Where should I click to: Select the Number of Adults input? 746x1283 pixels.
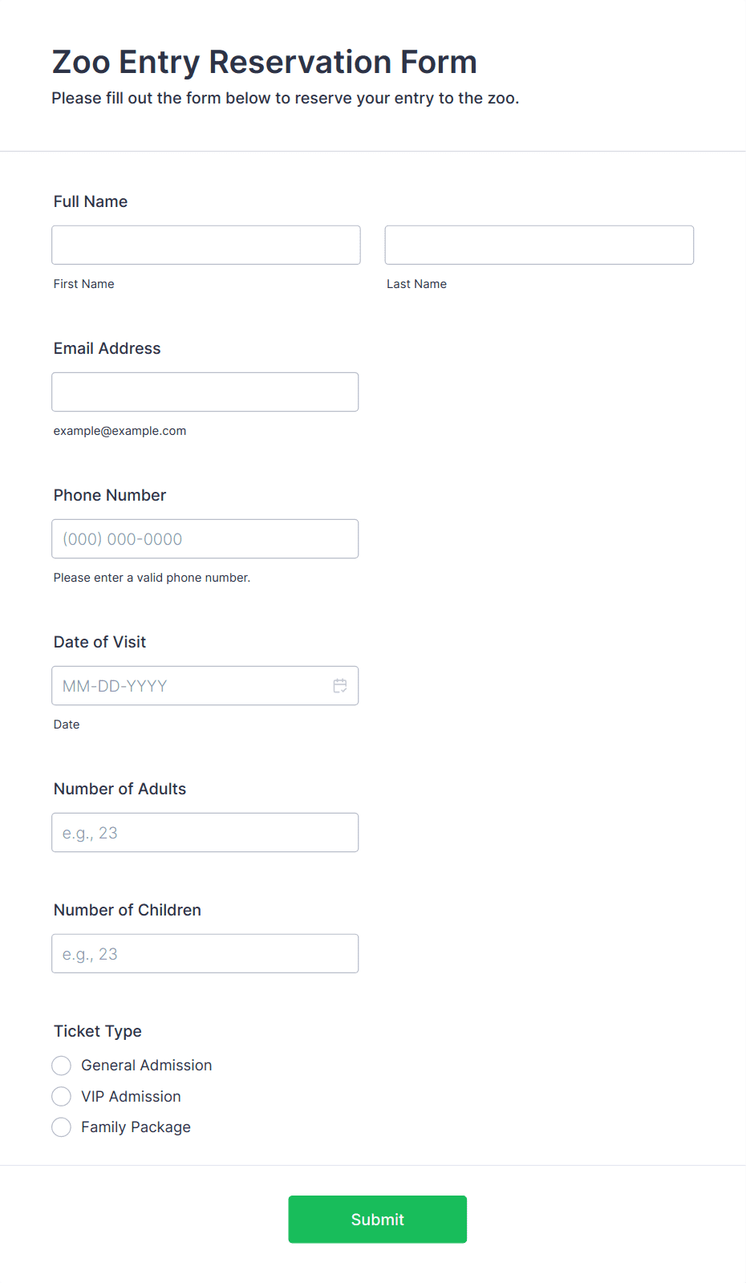pos(205,832)
